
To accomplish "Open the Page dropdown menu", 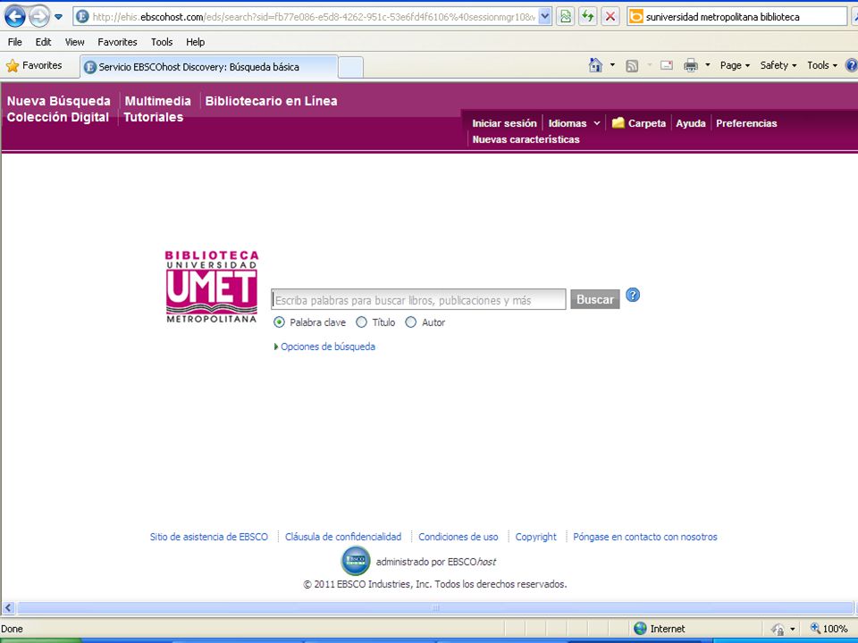I will 735,65.
